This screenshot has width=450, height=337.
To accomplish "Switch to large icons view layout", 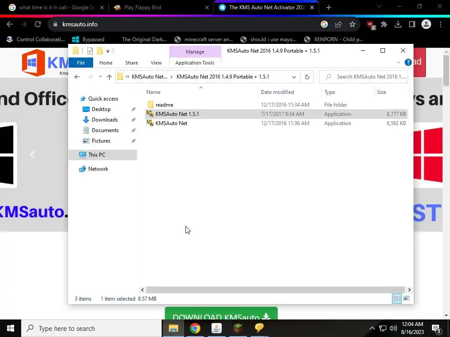I will click(x=406, y=298).
